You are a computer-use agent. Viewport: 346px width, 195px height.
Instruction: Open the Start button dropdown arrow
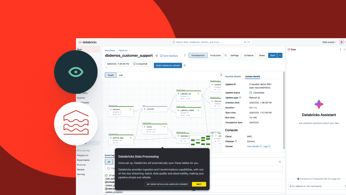tap(280, 55)
